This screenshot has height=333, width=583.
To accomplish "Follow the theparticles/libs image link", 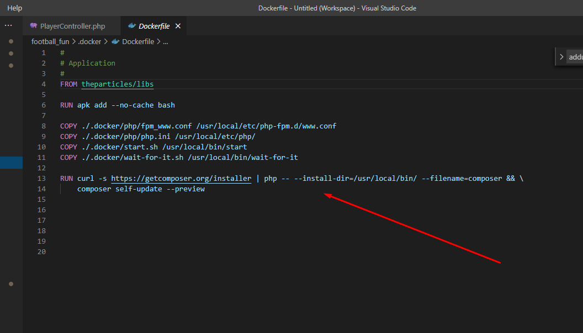I will point(118,84).
